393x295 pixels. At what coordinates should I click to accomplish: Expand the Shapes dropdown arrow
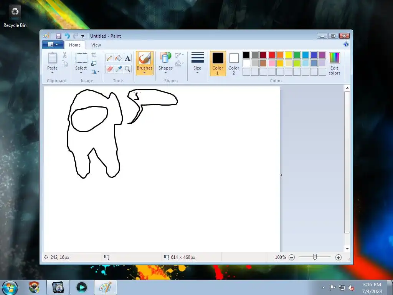165,73
